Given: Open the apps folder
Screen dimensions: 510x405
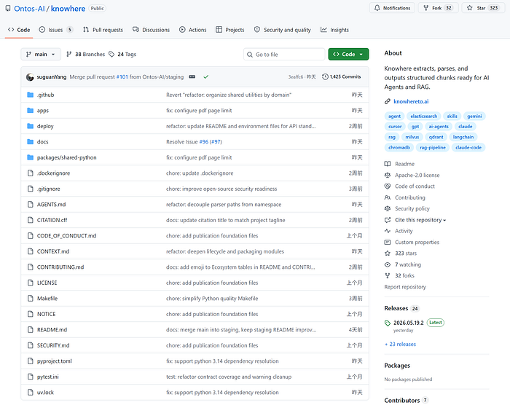Looking at the screenshot, I should point(43,111).
